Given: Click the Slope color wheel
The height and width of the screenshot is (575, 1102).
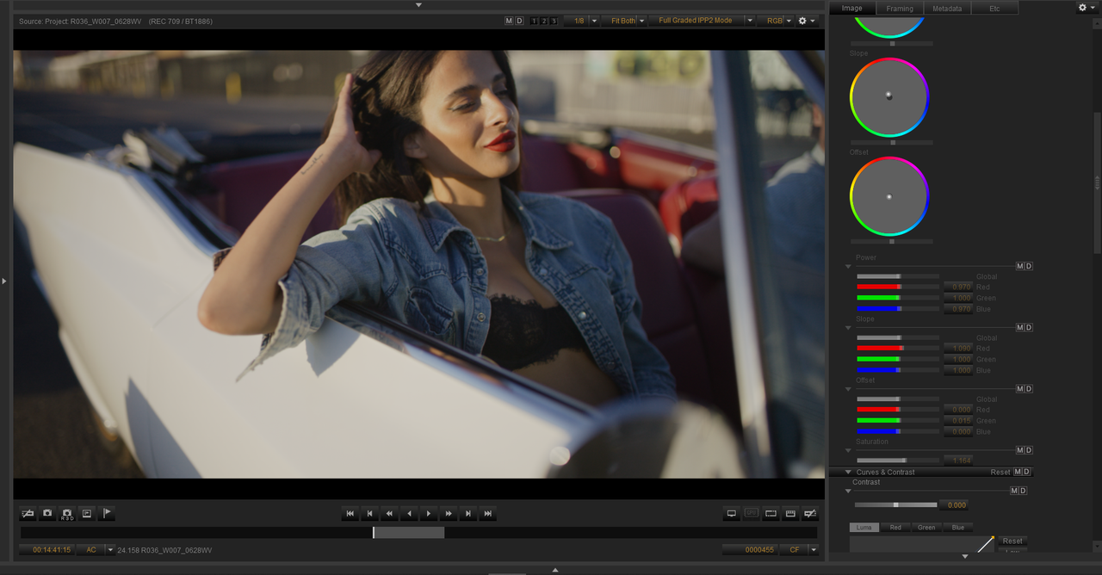Looking at the screenshot, I should click(x=889, y=97).
